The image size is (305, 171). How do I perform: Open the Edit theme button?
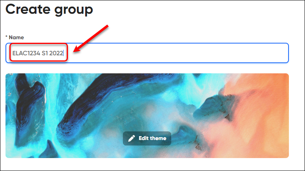(147, 138)
